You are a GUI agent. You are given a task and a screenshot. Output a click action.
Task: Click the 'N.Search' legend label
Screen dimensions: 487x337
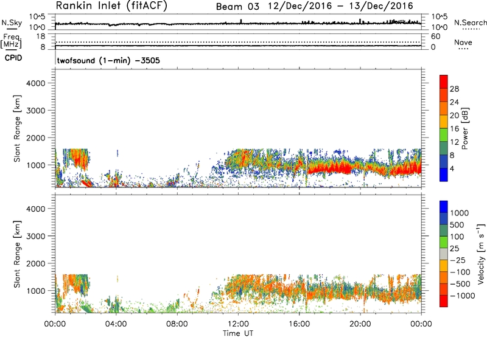pos(470,23)
